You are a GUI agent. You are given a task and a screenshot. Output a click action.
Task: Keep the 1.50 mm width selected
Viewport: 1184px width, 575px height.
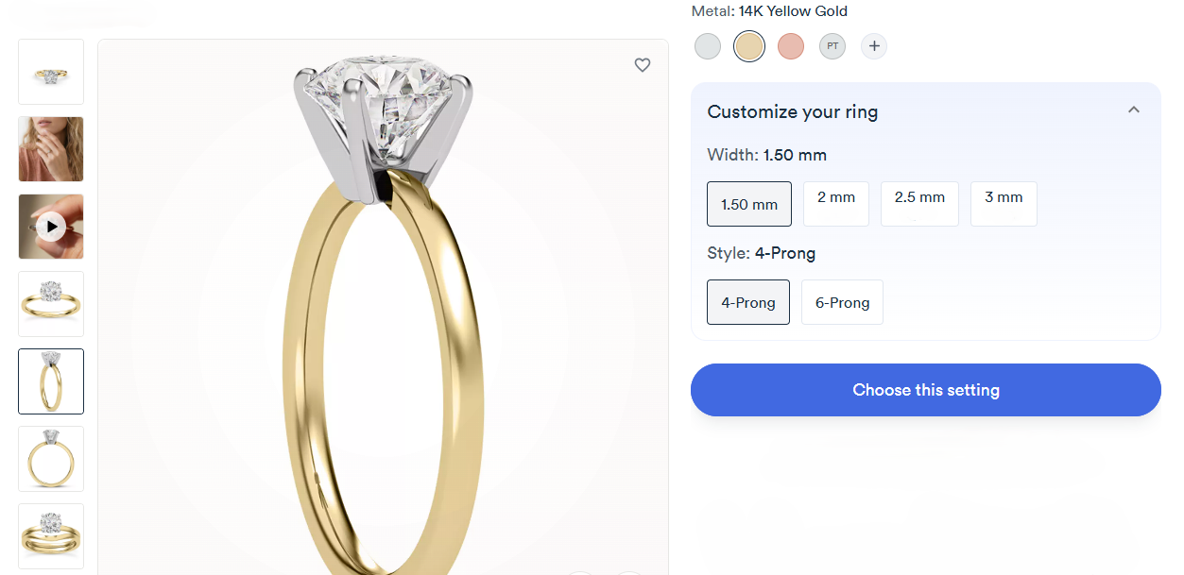tap(748, 203)
